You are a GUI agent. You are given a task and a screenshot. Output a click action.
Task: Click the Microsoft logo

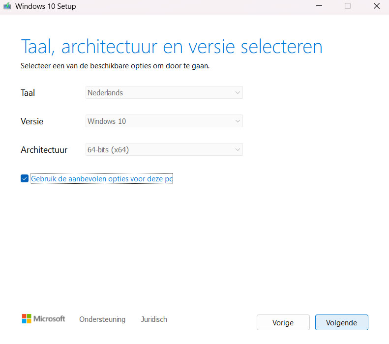[43, 319]
